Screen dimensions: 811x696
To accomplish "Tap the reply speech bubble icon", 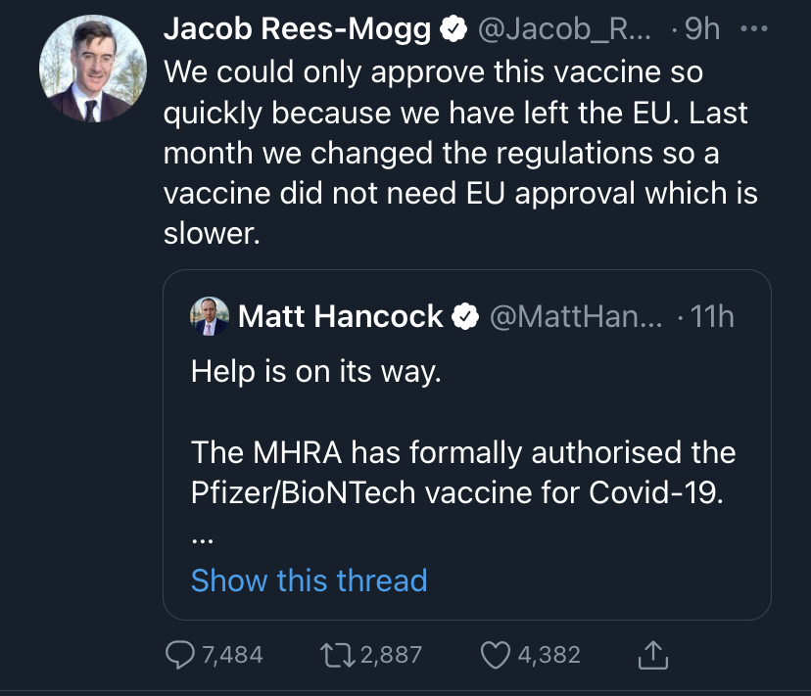I will pyautogui.click(x=179, y=655).
